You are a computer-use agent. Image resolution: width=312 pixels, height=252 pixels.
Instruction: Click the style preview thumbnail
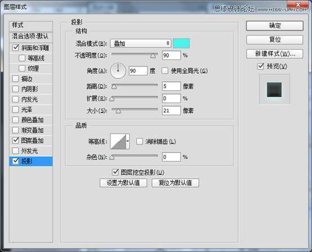pos(274,90)
